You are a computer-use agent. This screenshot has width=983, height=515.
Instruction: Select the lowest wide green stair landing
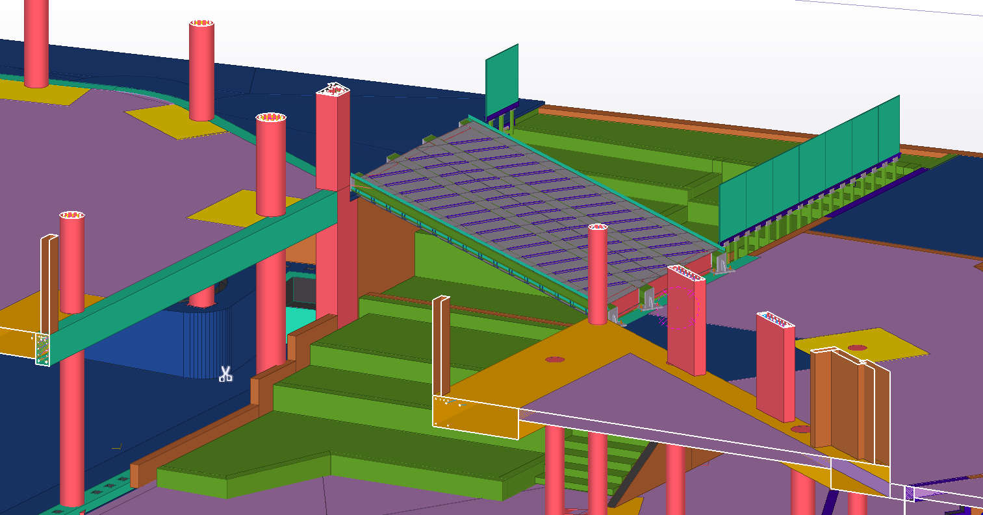coord(338,464)
